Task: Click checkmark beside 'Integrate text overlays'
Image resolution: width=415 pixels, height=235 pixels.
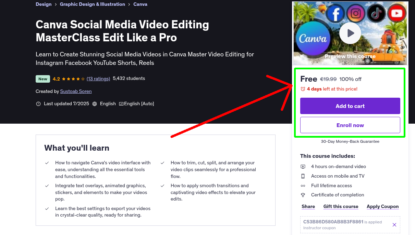Action: [x=47, y=186]
